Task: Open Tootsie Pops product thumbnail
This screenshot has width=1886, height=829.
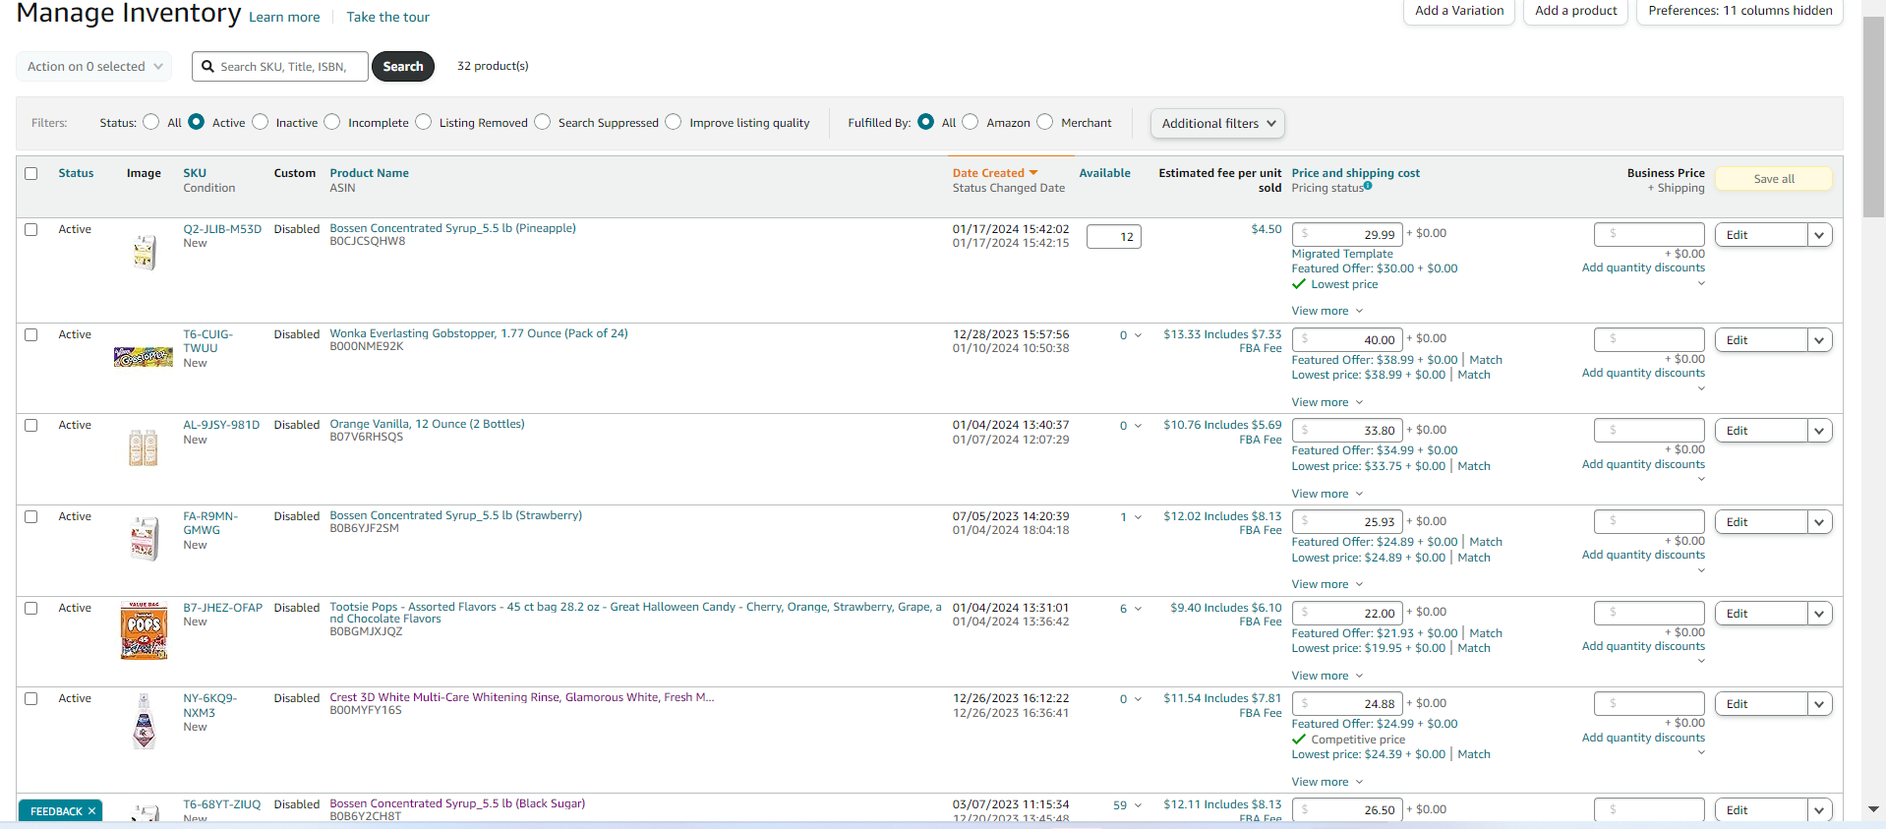Action: coord(144,630)
